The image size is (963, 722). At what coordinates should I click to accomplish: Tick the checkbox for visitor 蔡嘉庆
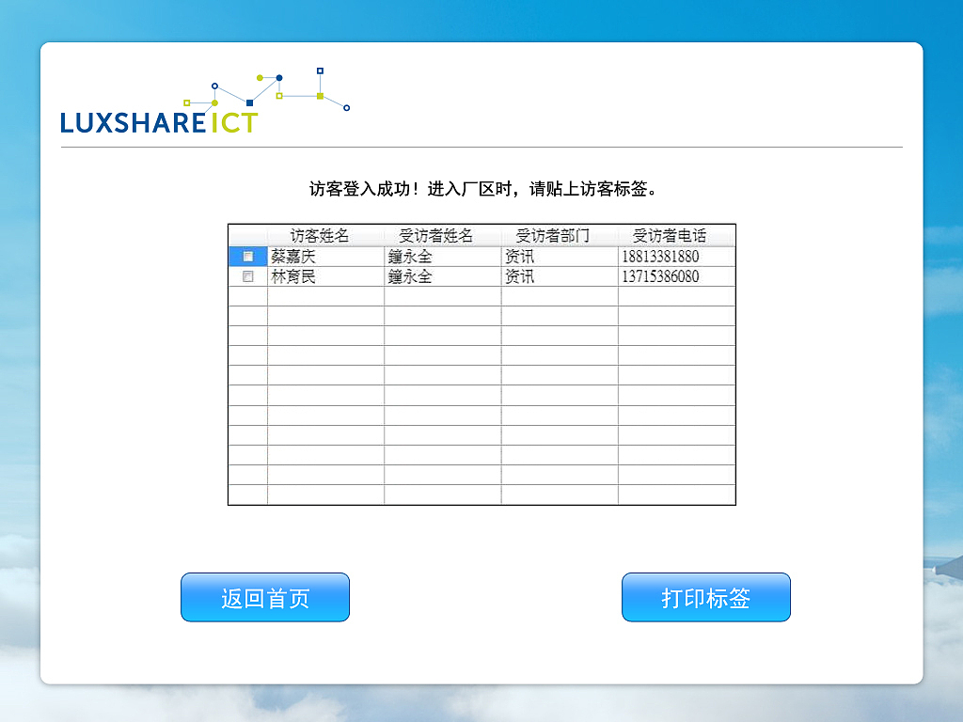[x=248, y=256]
